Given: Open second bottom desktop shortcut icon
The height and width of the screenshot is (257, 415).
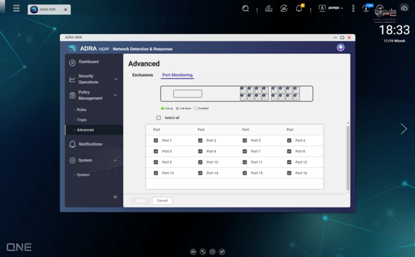Looking at the screenshot, I should point(203,251).
